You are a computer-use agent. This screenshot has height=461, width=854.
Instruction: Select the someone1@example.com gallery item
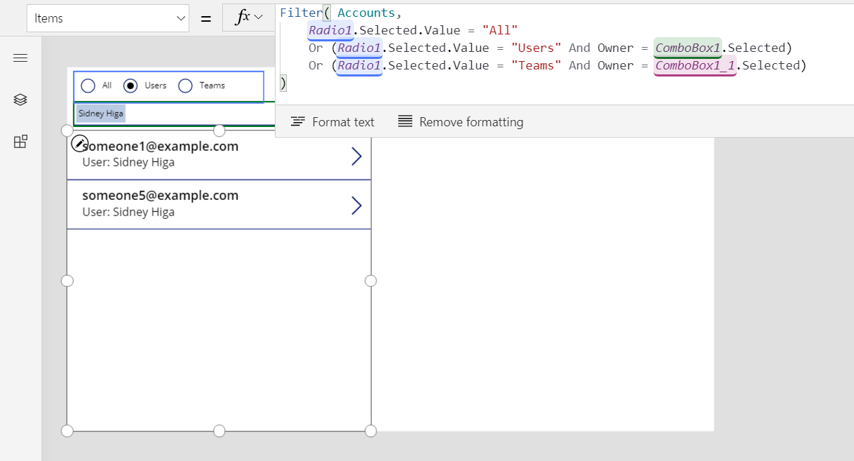(219, 155)
